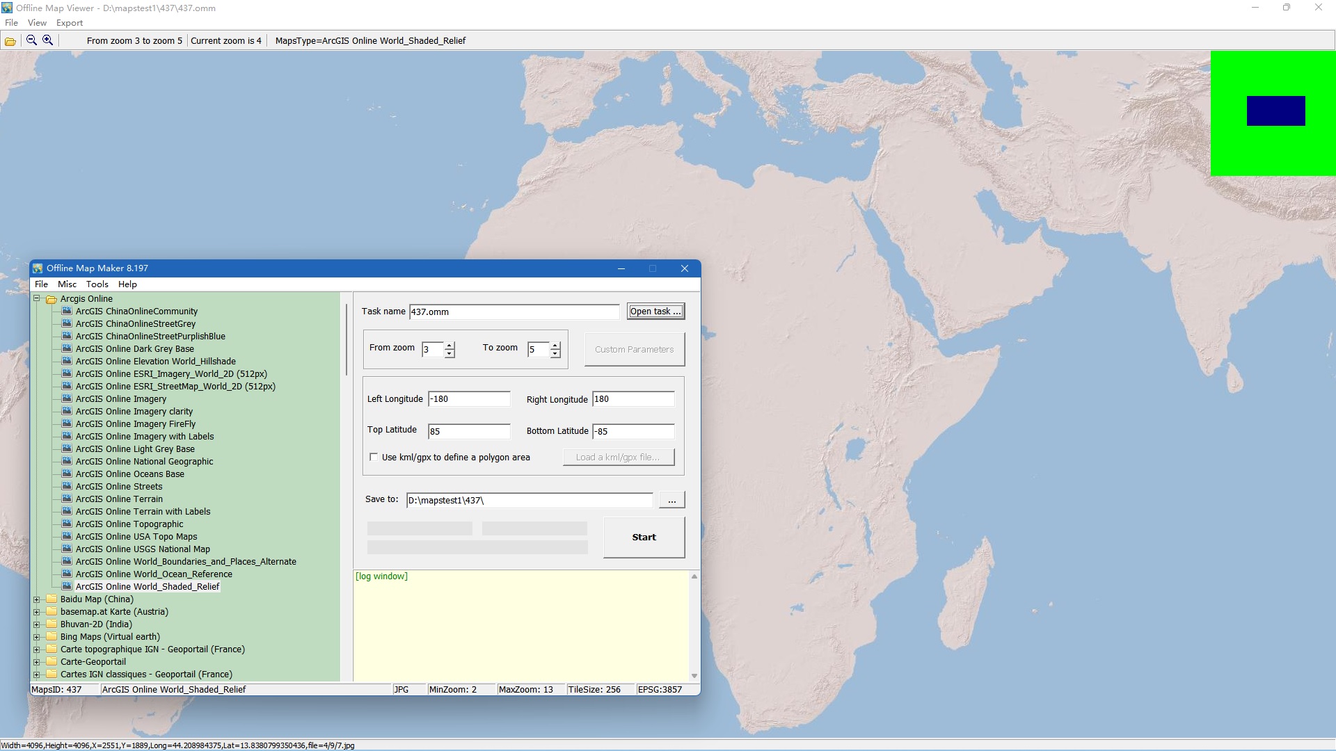
Task: Open the Map Viewer Export menu
Action: click(70, 23)
